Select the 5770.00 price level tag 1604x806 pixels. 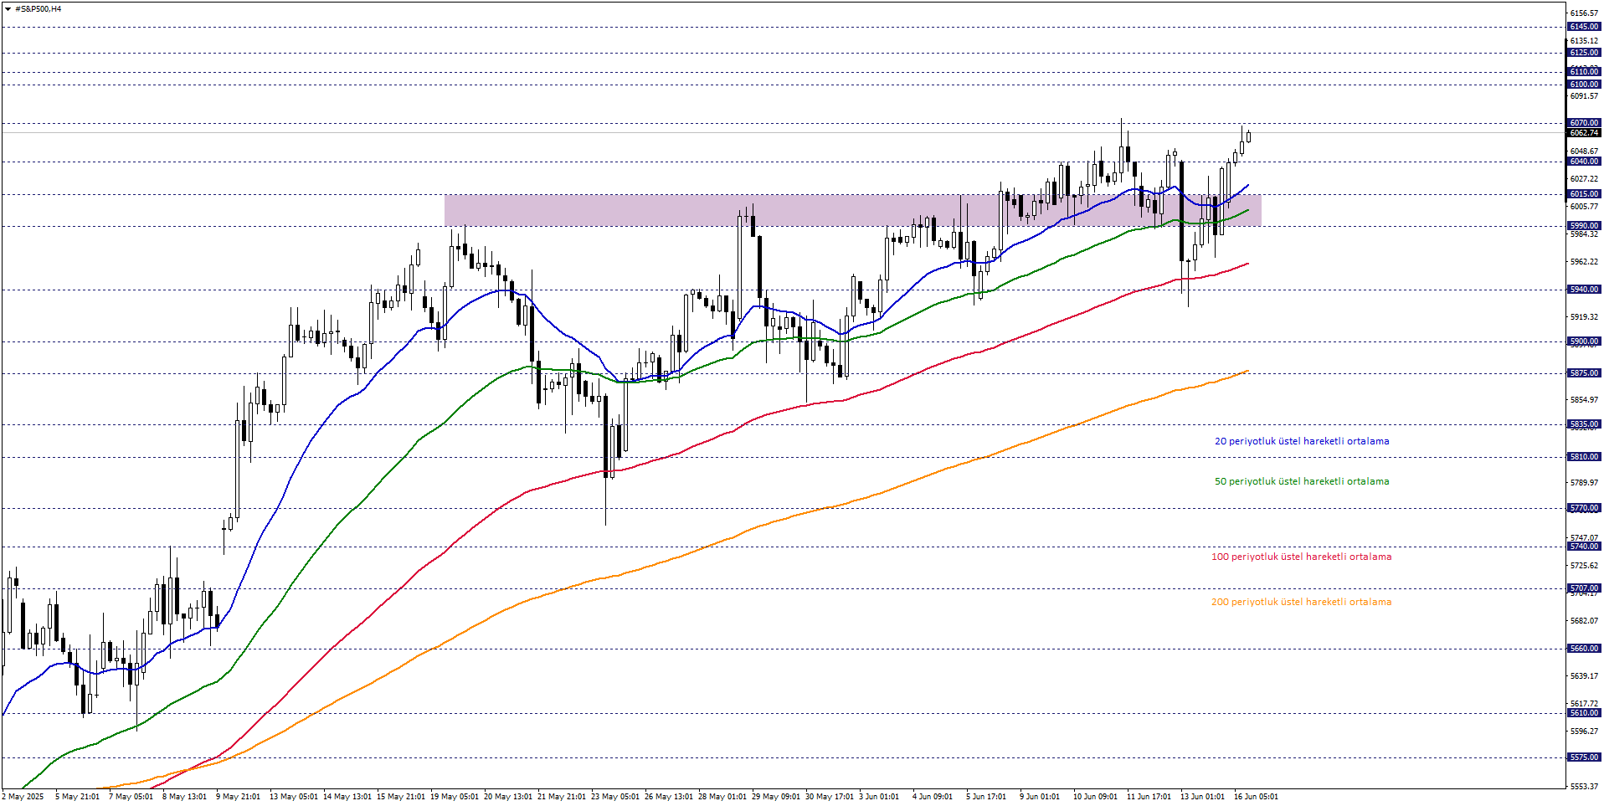pos(1584,508)
